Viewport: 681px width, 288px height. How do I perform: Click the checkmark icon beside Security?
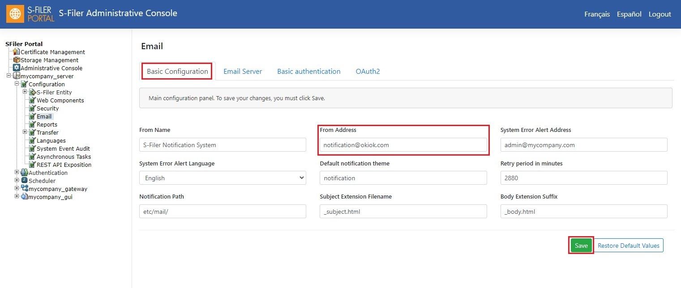point(32,108)
